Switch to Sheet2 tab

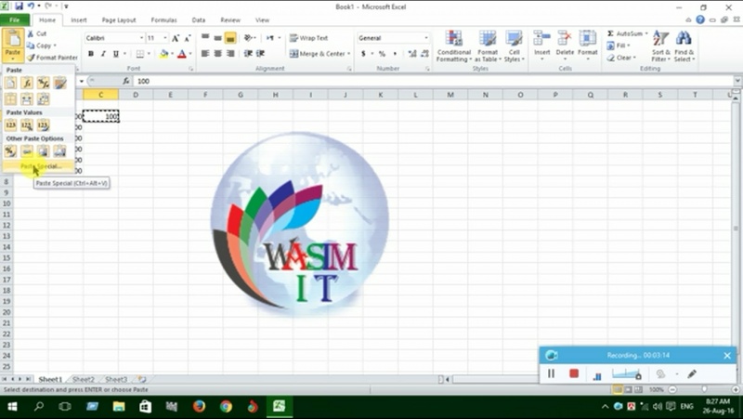(x=84, y=379)
